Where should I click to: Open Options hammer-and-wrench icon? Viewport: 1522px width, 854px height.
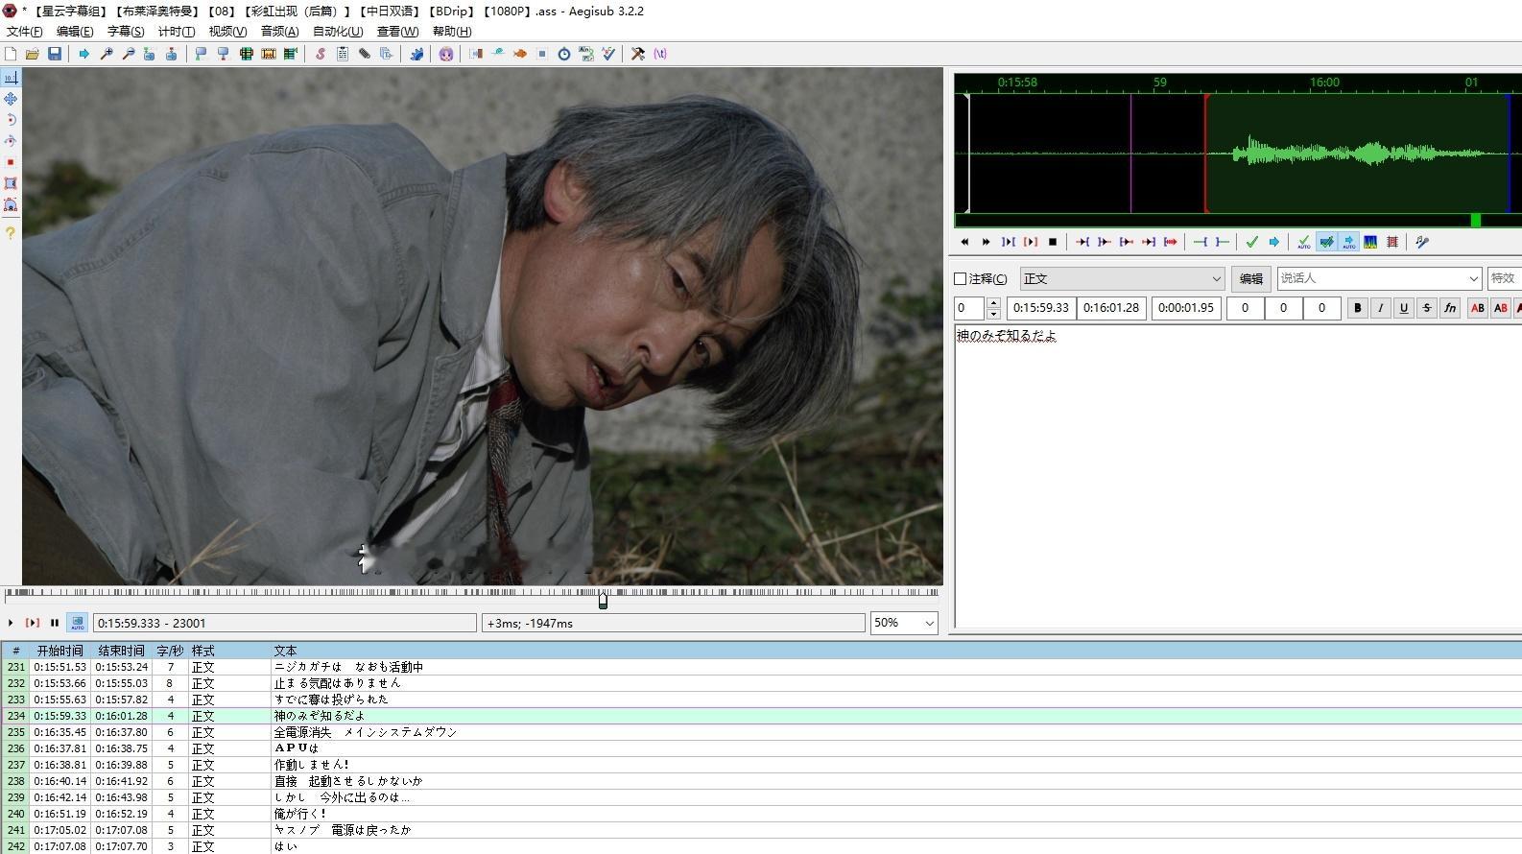click(637, 54)
